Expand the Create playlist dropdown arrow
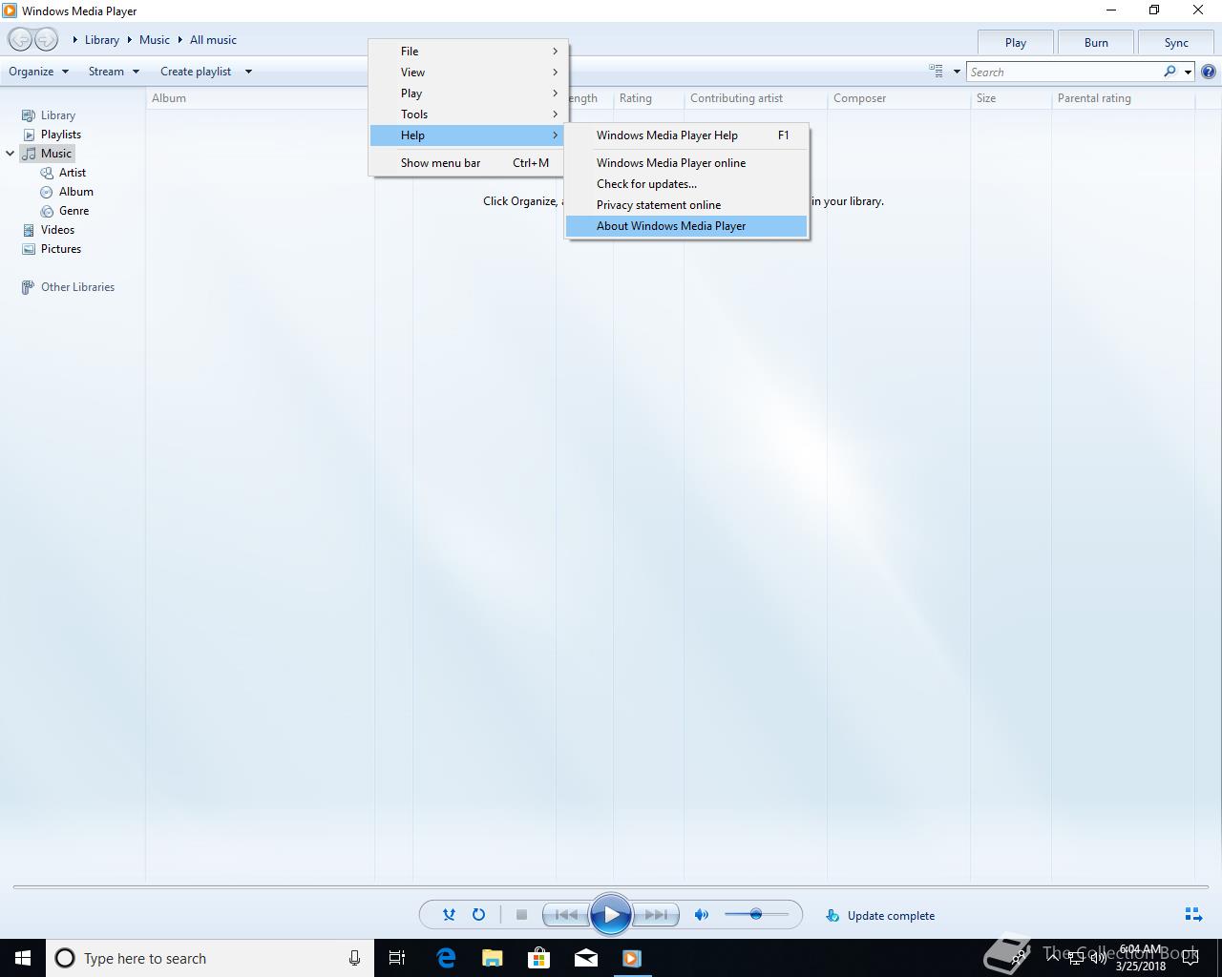1222x977 pixels. pyautogui.click(x=248, y=72)
